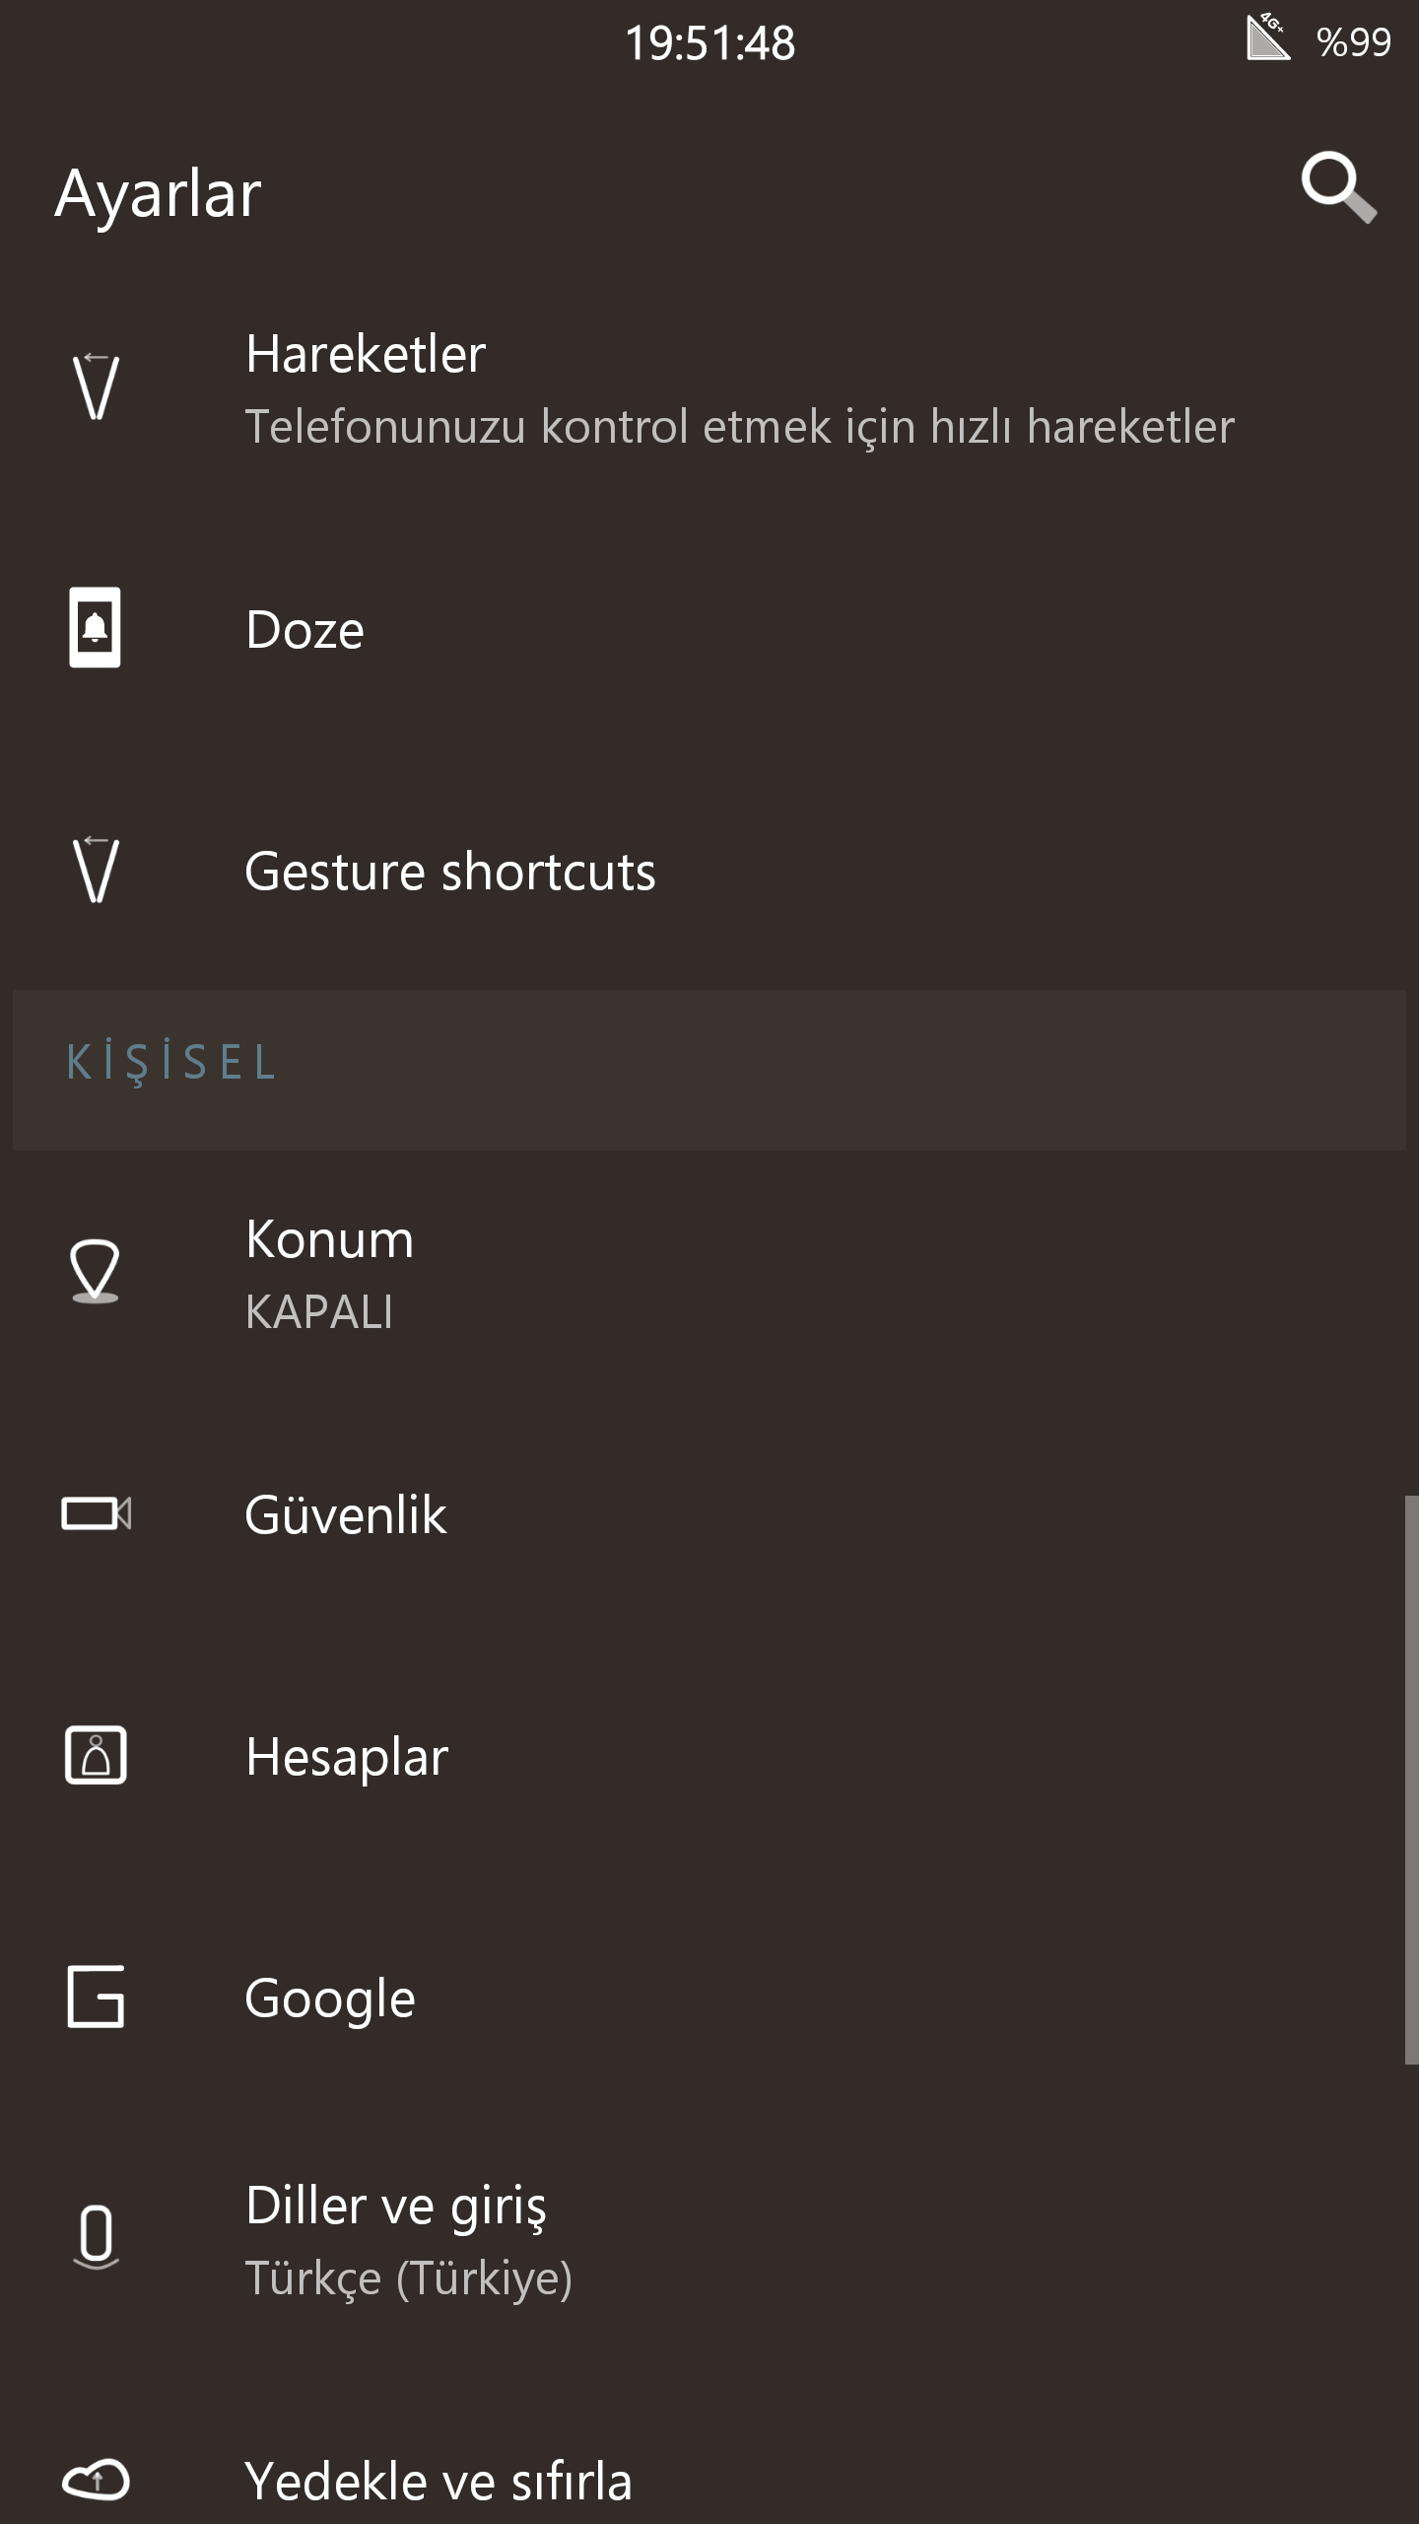Open Hesaplar accounts label
The height and width of the screenshot is (2524, 1419).
coord(347,1757)
